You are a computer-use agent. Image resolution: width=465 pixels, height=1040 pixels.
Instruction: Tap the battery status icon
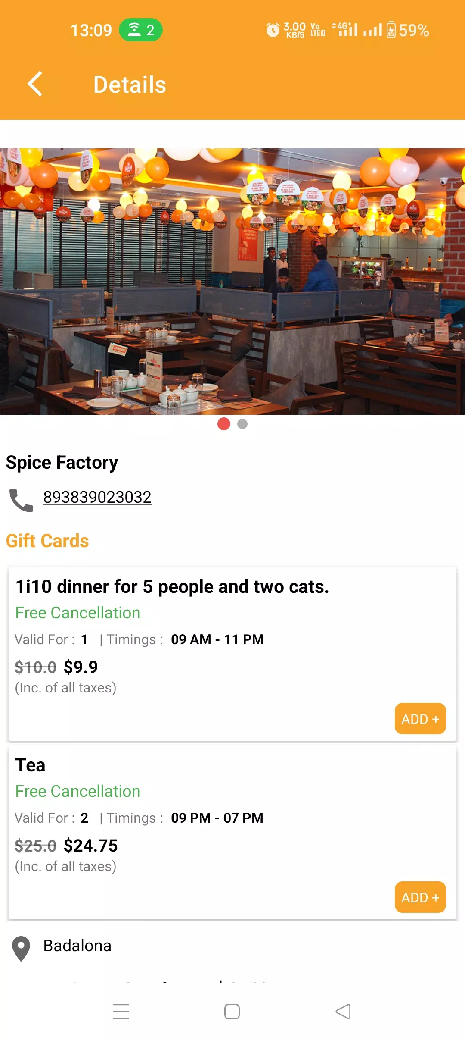pyautogui.click(x=391, y=30)
